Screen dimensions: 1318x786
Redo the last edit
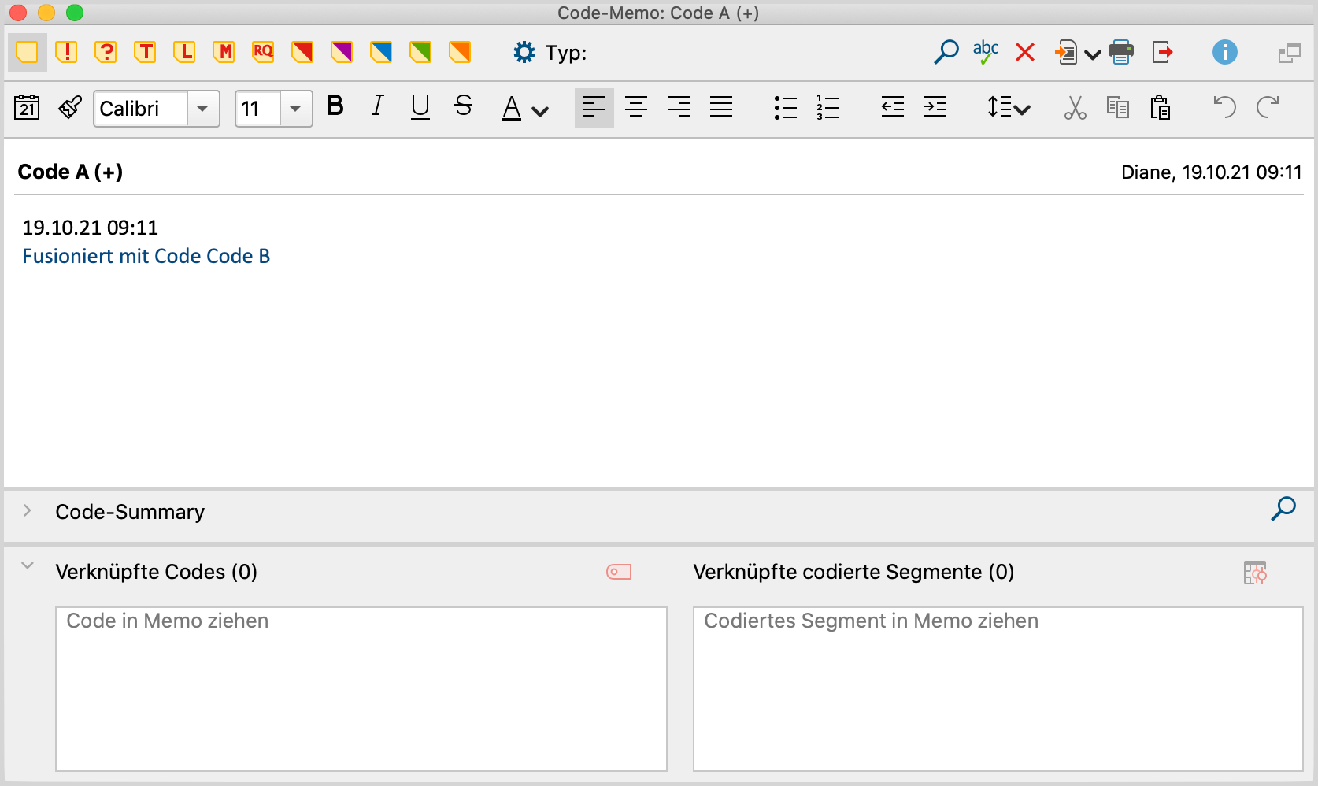tap(1268, 107)
